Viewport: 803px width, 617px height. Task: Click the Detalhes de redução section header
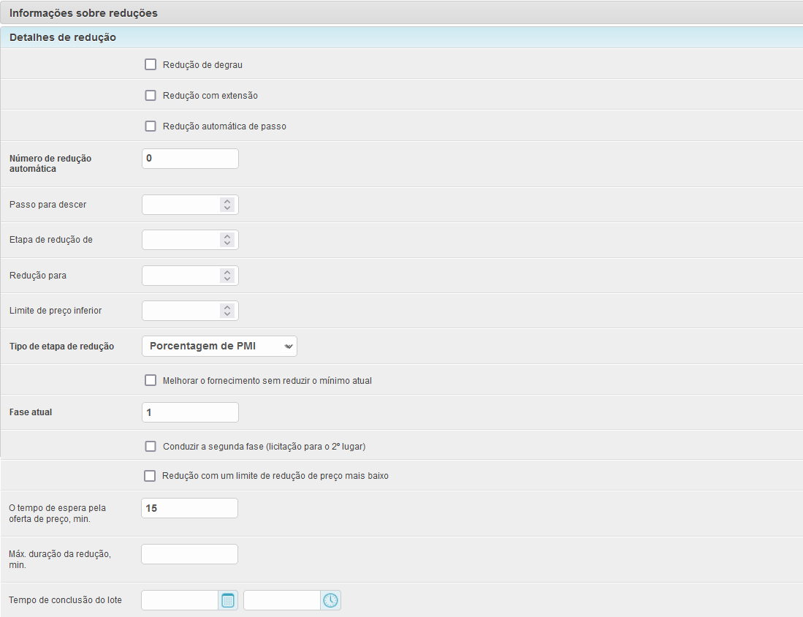(x=63, y=37)
